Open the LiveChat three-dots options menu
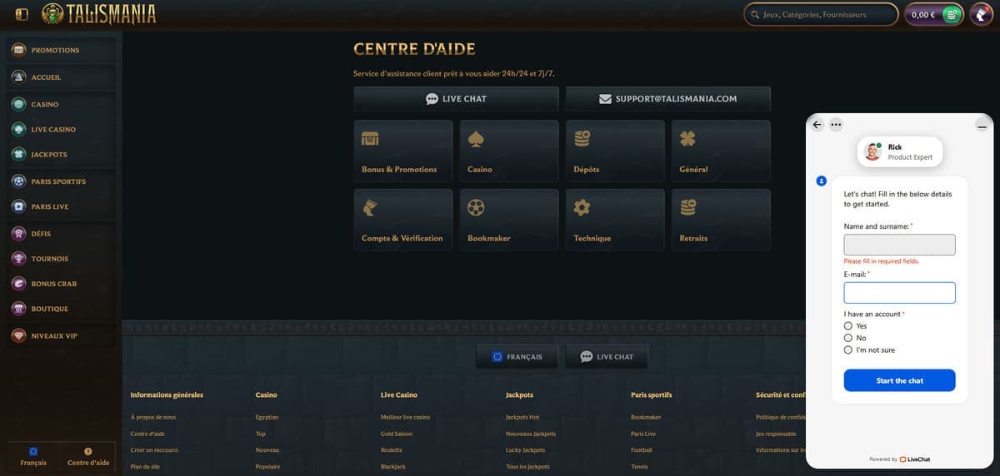 tap(836, 125)
